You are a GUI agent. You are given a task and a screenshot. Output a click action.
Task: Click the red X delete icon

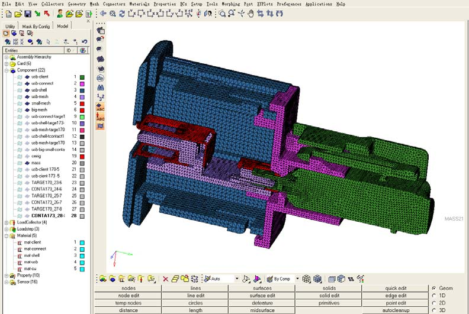click(x=165, y=279)
